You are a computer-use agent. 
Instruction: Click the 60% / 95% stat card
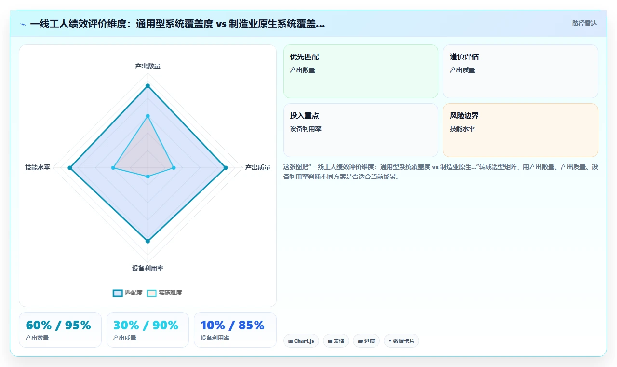pyautogui.click(x=60, y=330)
